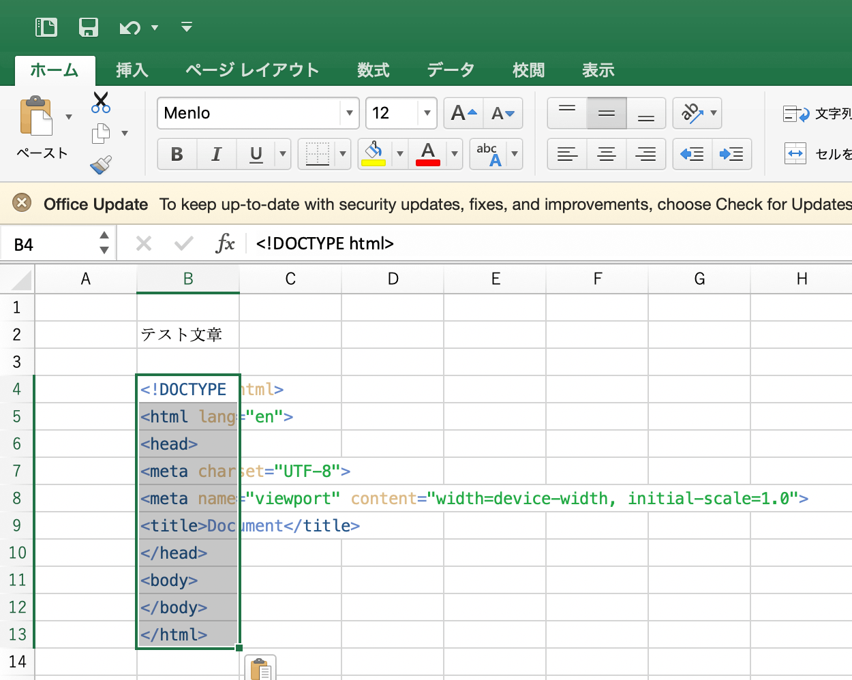852x680 pixels.
Task: Toggle middle vertical alignment
Action: pos(607,113)
